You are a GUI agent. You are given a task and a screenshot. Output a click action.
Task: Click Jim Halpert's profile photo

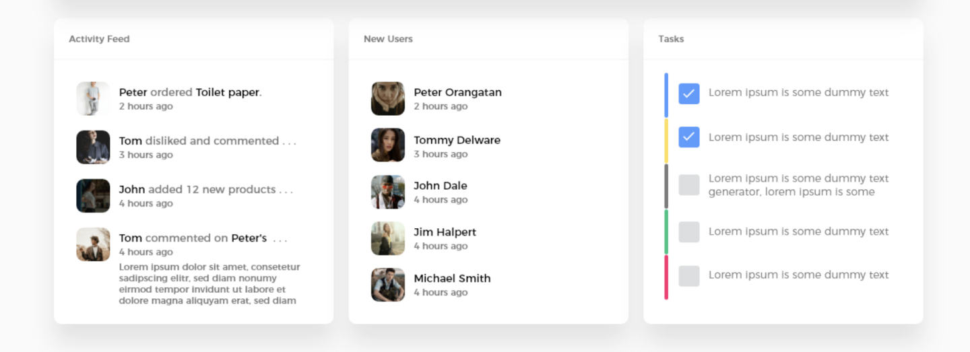[388, 238]
